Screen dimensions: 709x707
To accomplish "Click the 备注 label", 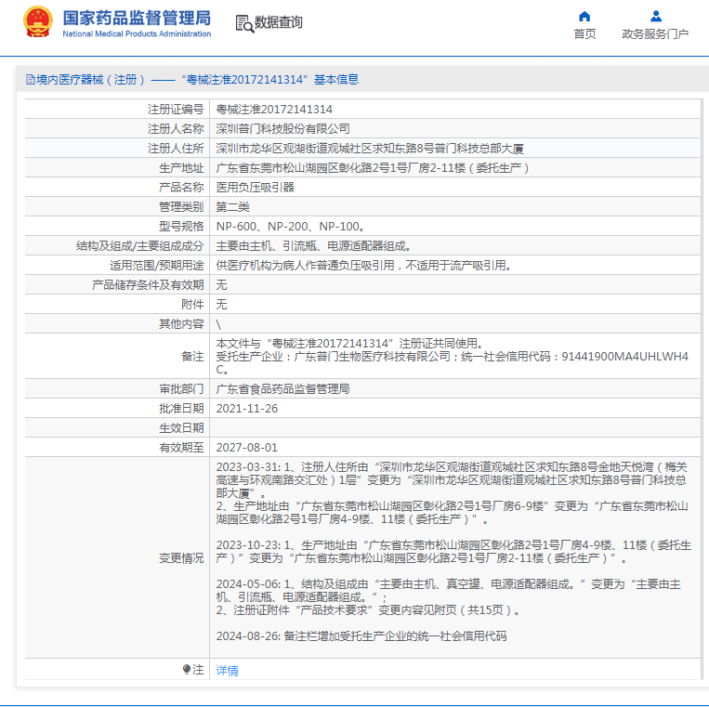I will click(192, 356).
